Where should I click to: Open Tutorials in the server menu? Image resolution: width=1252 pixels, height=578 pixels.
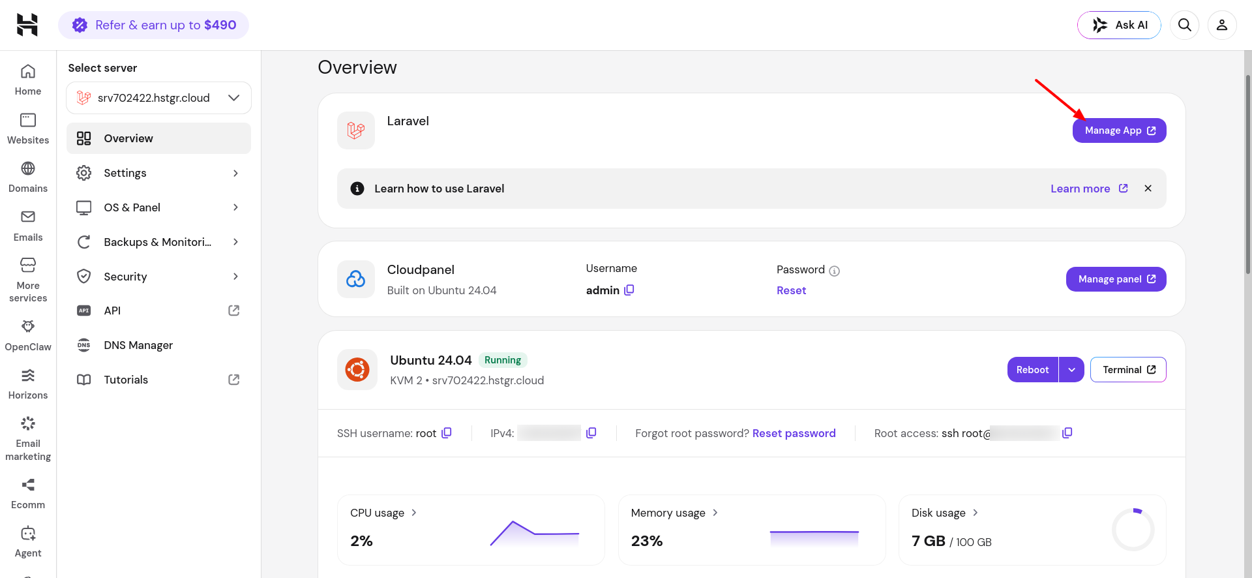tap(158, 380)
